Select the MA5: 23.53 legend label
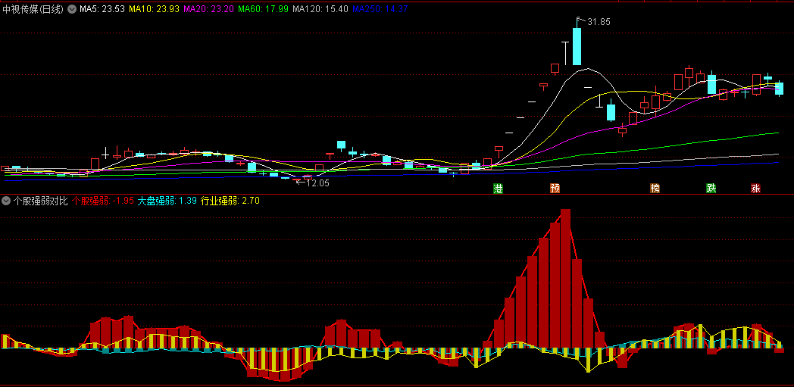The height and width of the screenshot is (387, 794). (x=102, y=9)
